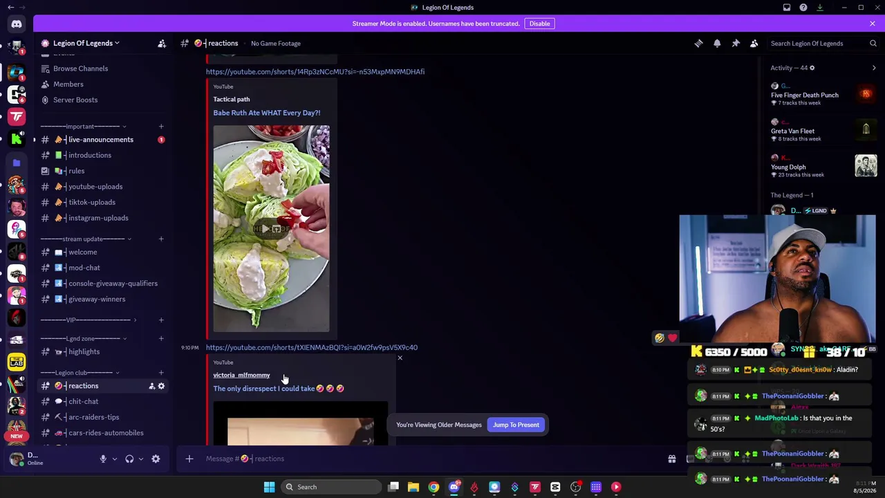This screenshot has width=885, height=498.
Task: Toggle channel notification settings bell
Action: tap(717, 44)
